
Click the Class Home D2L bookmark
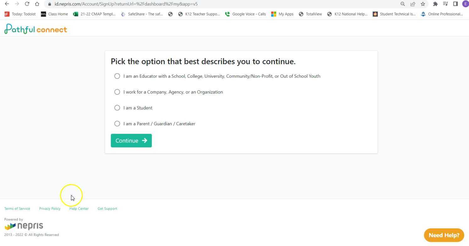(x=54, y=14)
